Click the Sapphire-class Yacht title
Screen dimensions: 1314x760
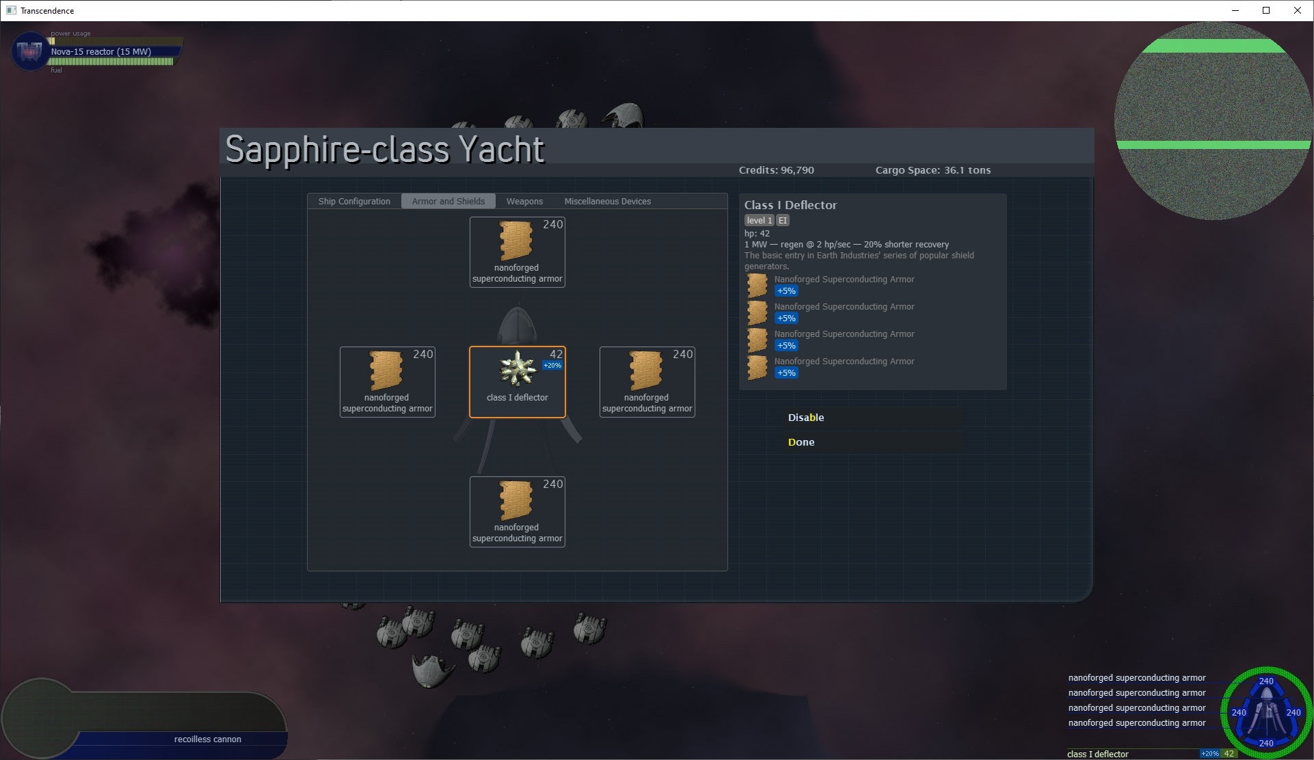[x=385, y=150]
